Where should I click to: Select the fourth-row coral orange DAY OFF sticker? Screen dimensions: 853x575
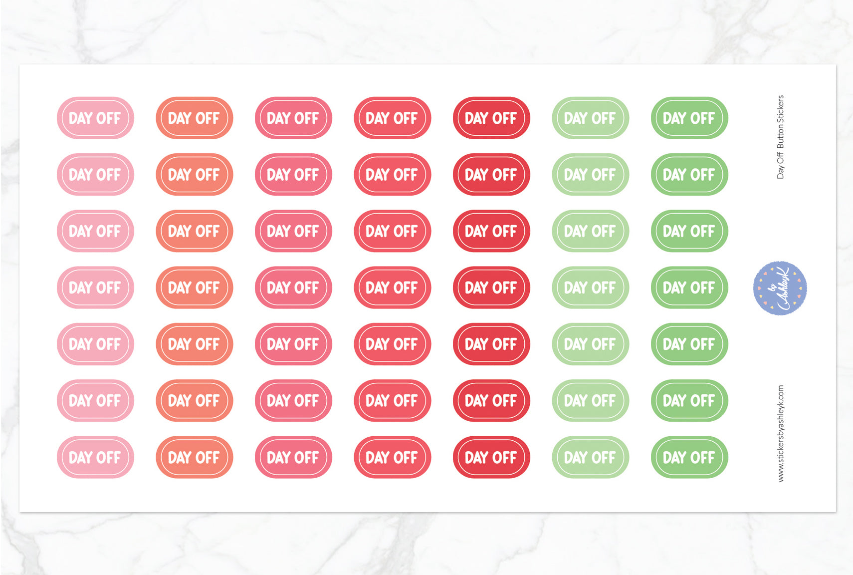194,287
